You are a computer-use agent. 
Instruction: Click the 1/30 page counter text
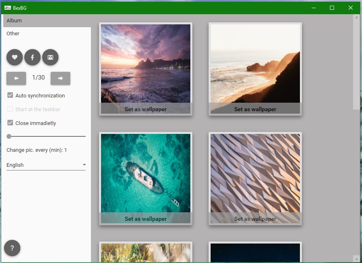38,78
